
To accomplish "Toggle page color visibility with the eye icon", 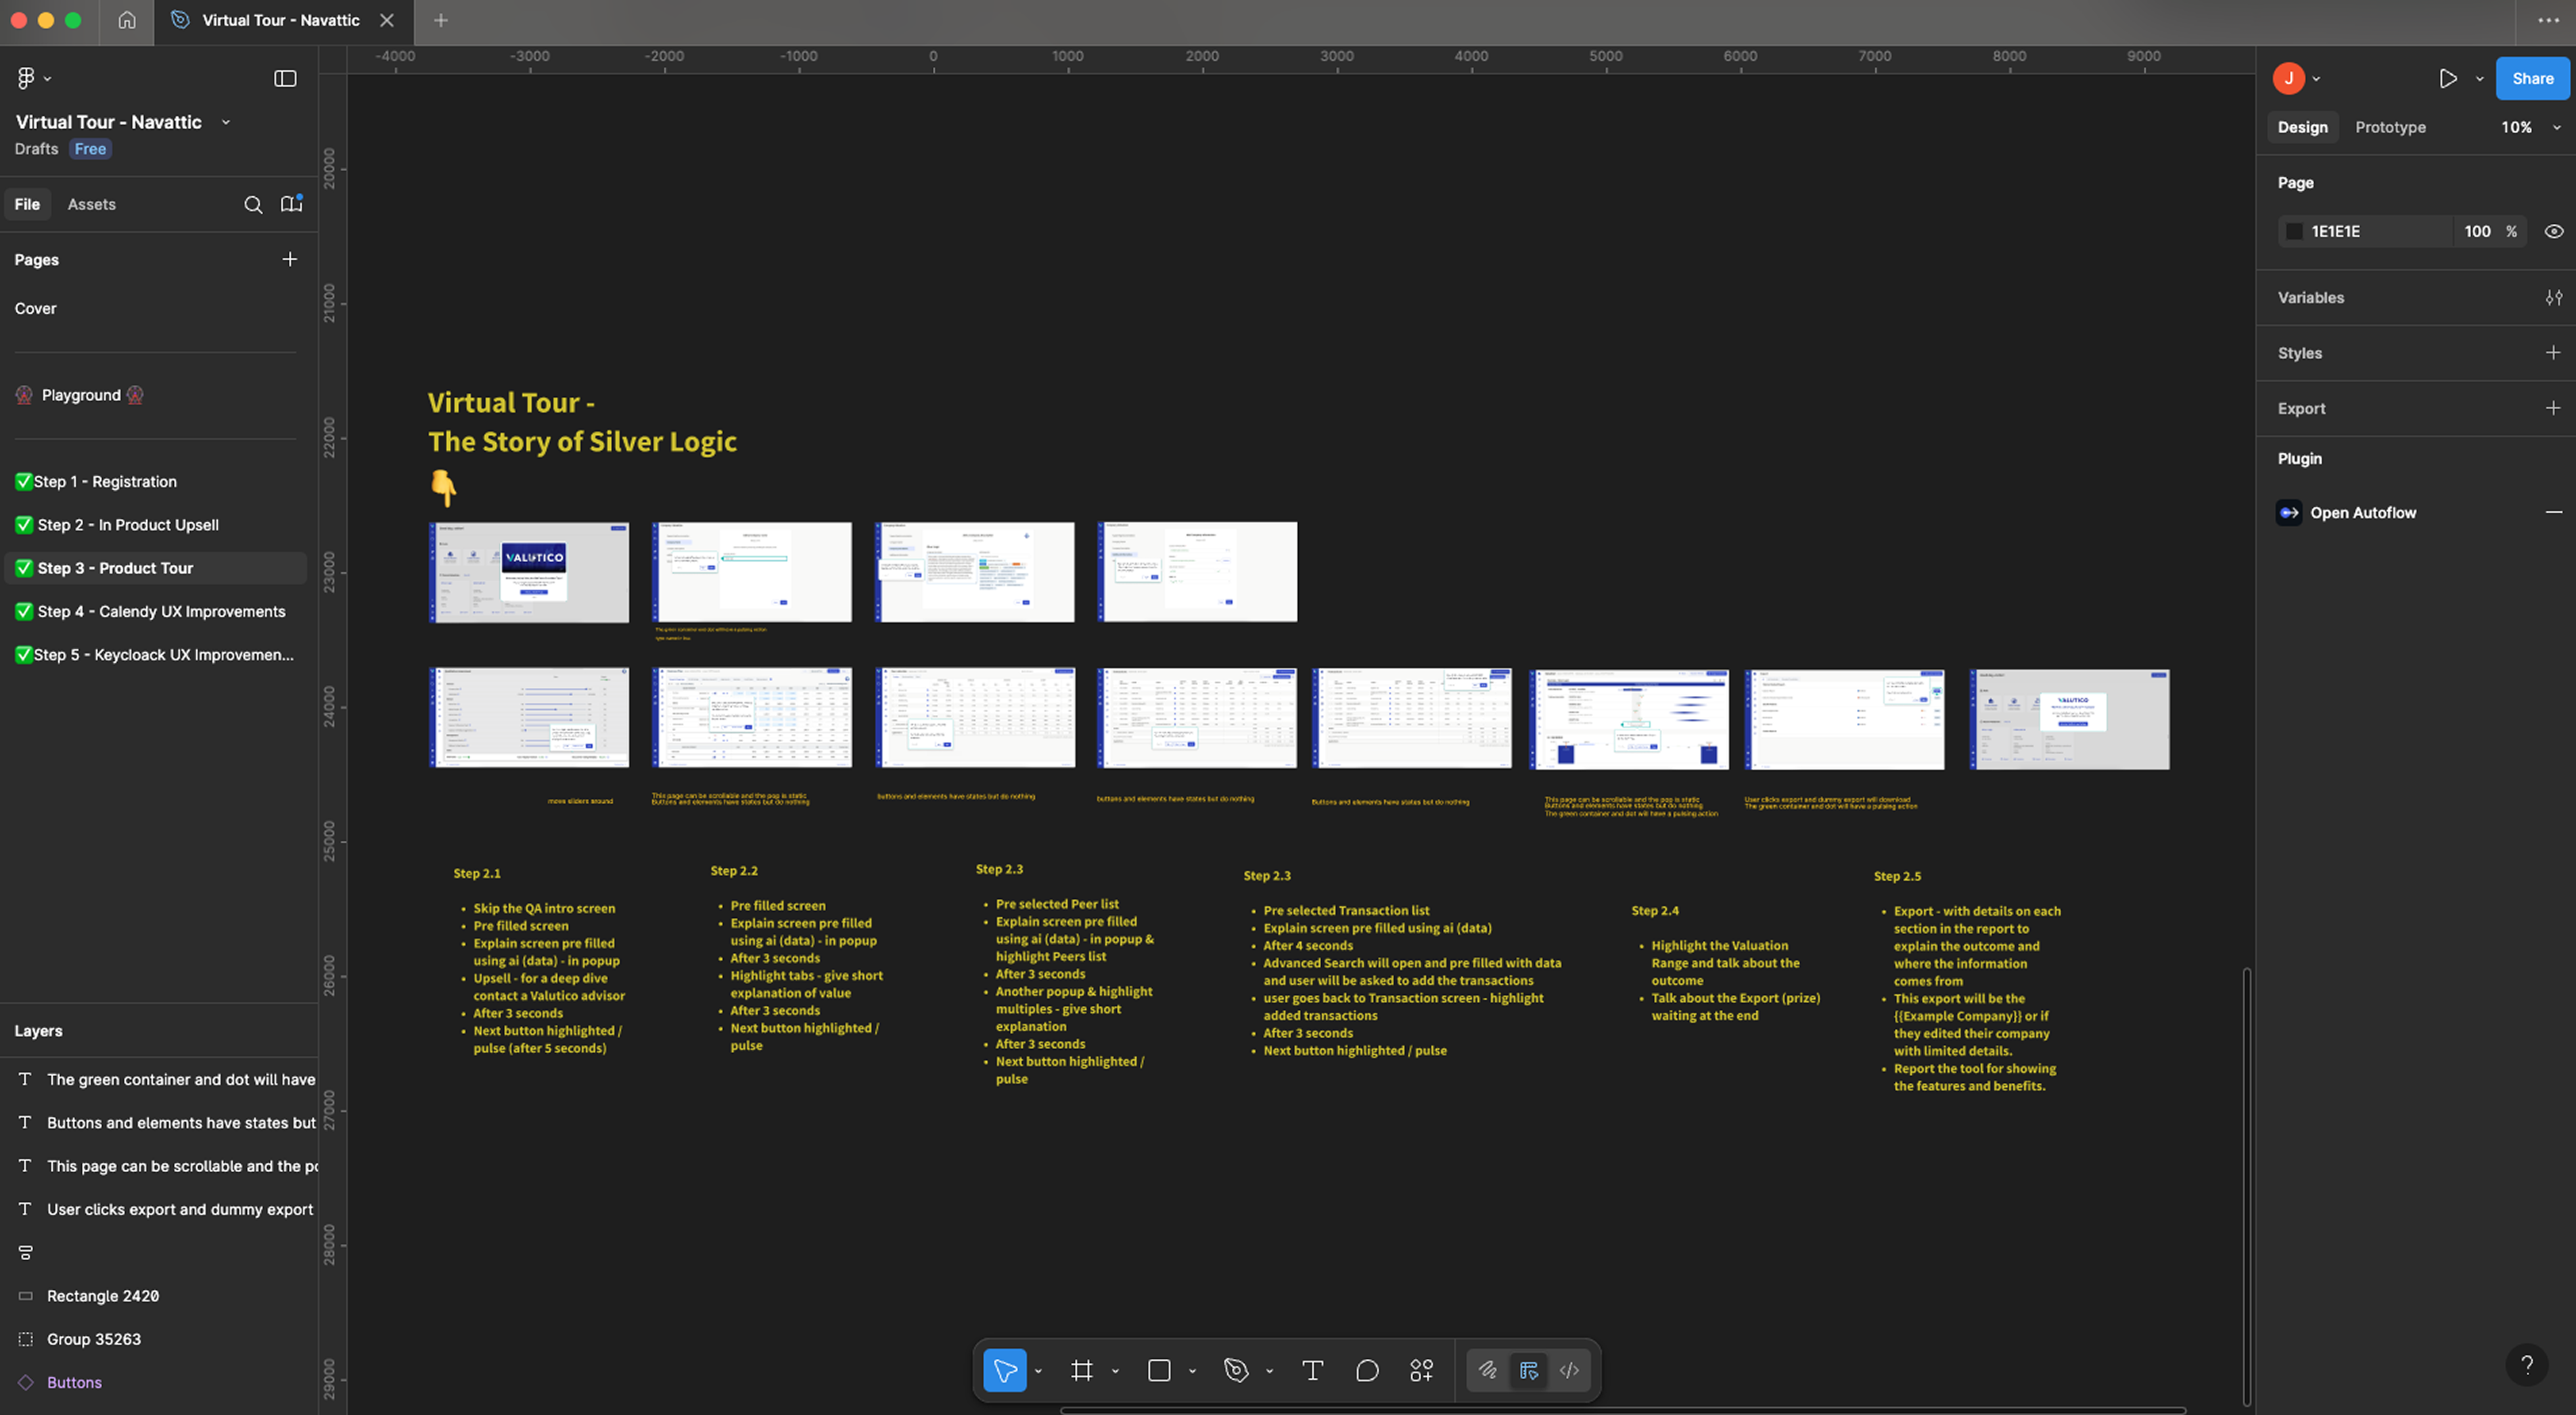I will point(2553,230).
